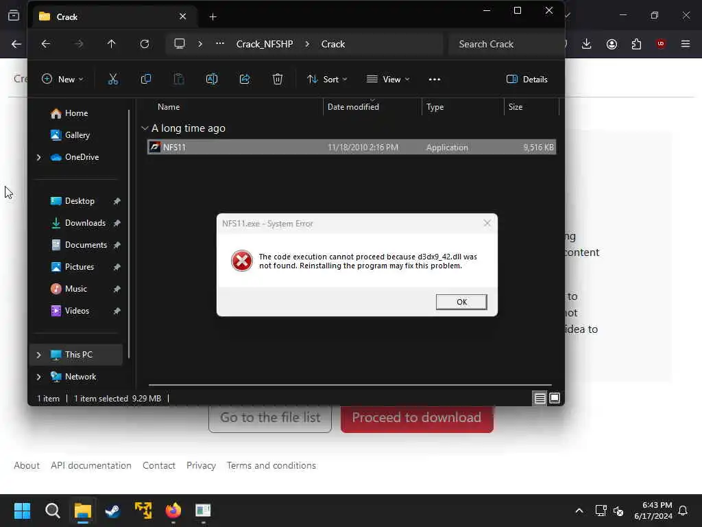Viewport: 702px width, 527px height.
Task: Open the Videos quick access folder
Action: coord(77,311)
